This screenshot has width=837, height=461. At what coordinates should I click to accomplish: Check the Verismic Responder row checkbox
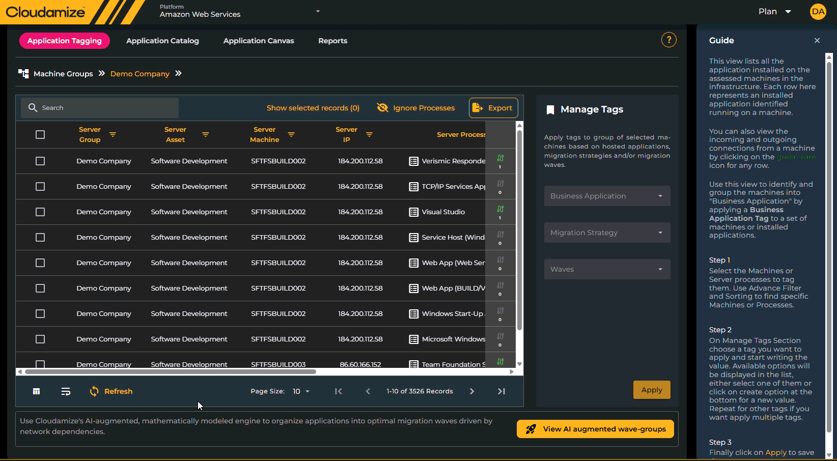(40, 161)
